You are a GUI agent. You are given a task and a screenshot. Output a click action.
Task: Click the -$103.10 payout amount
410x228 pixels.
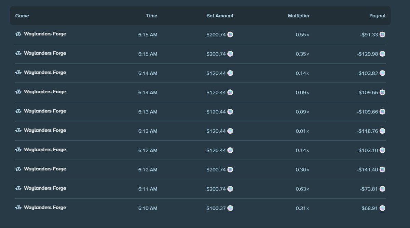pos(368,151)
